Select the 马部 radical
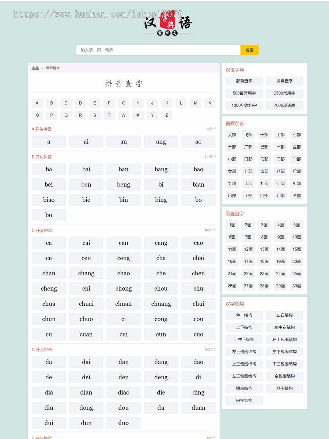 click(264, 159)
